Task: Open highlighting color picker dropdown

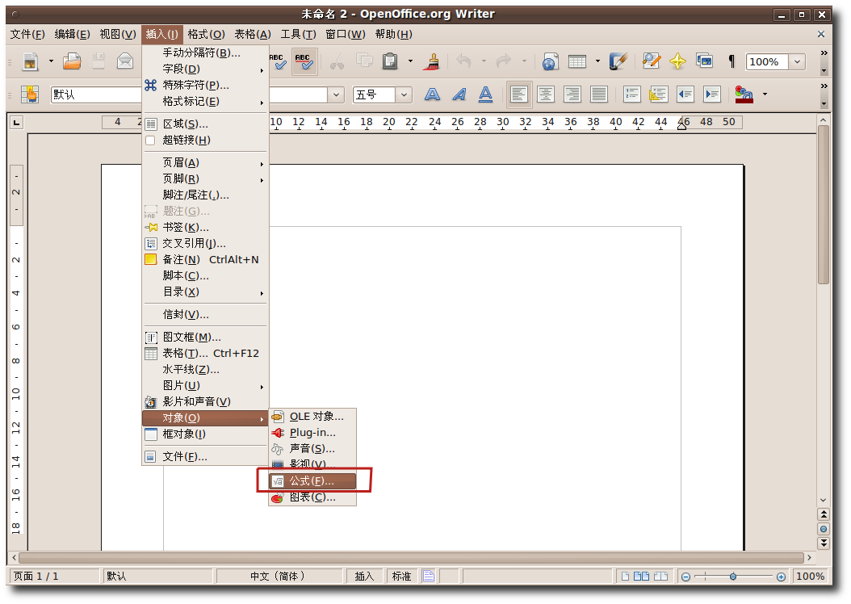Action: pos(764,94)
